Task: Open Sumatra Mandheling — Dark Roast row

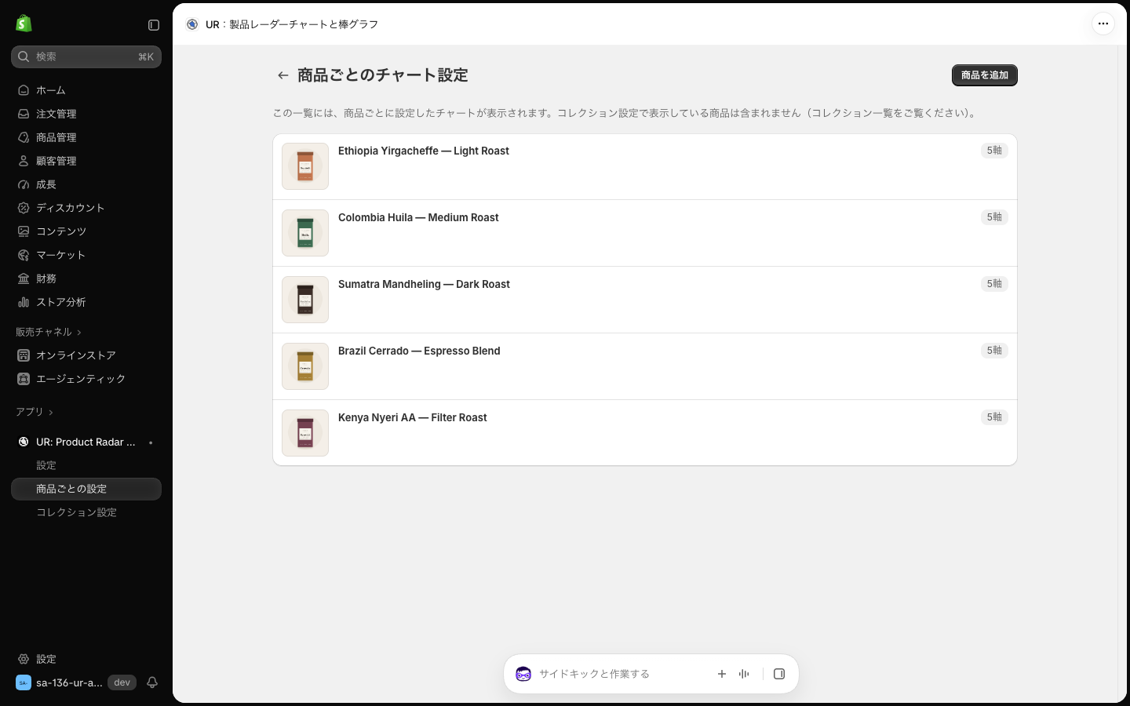Action: 645,300
